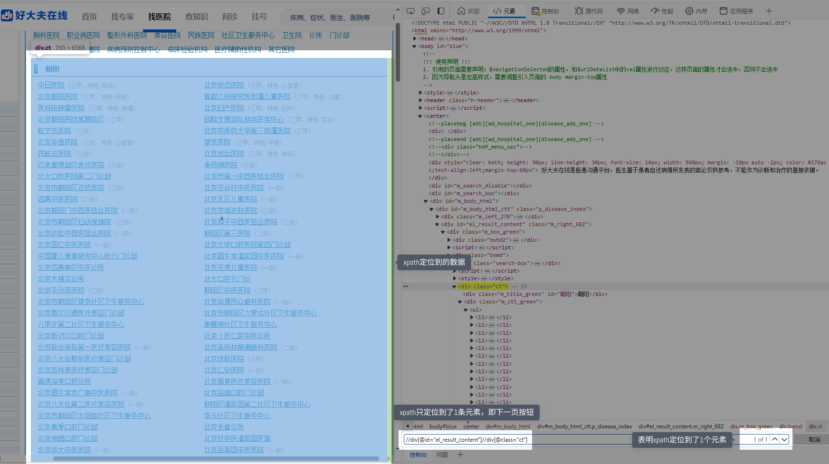The height and width of the screenshot is (464, 829).
Task: Click the DevTools activity bar dock icon
Action: click(x=441, y=11)
